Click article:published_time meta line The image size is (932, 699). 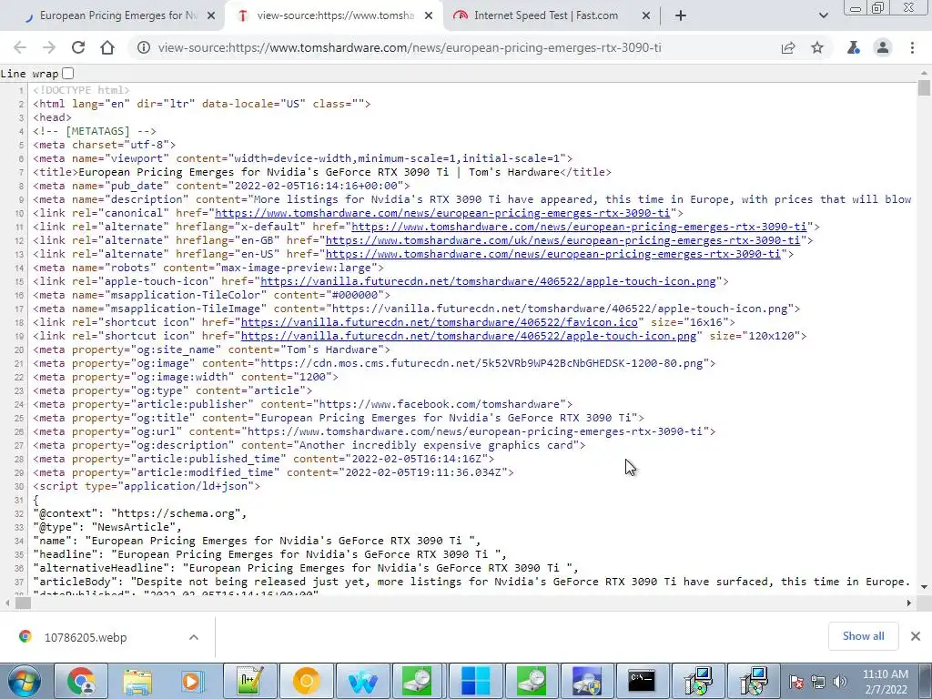[x=263, y=459]
